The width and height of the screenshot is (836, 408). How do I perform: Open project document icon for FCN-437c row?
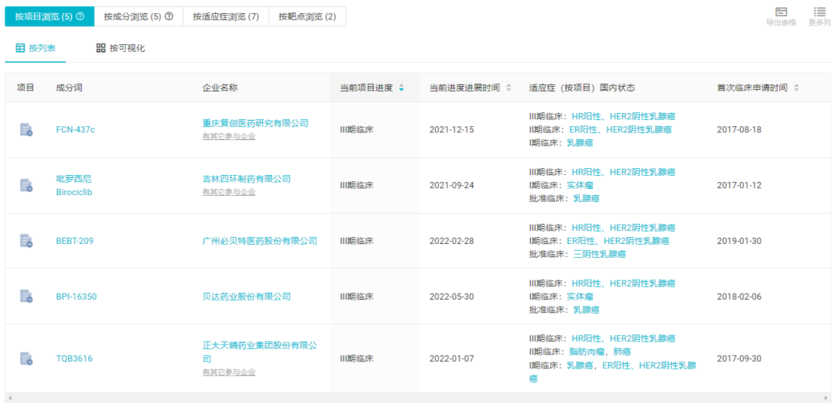[x=26, y=129]
